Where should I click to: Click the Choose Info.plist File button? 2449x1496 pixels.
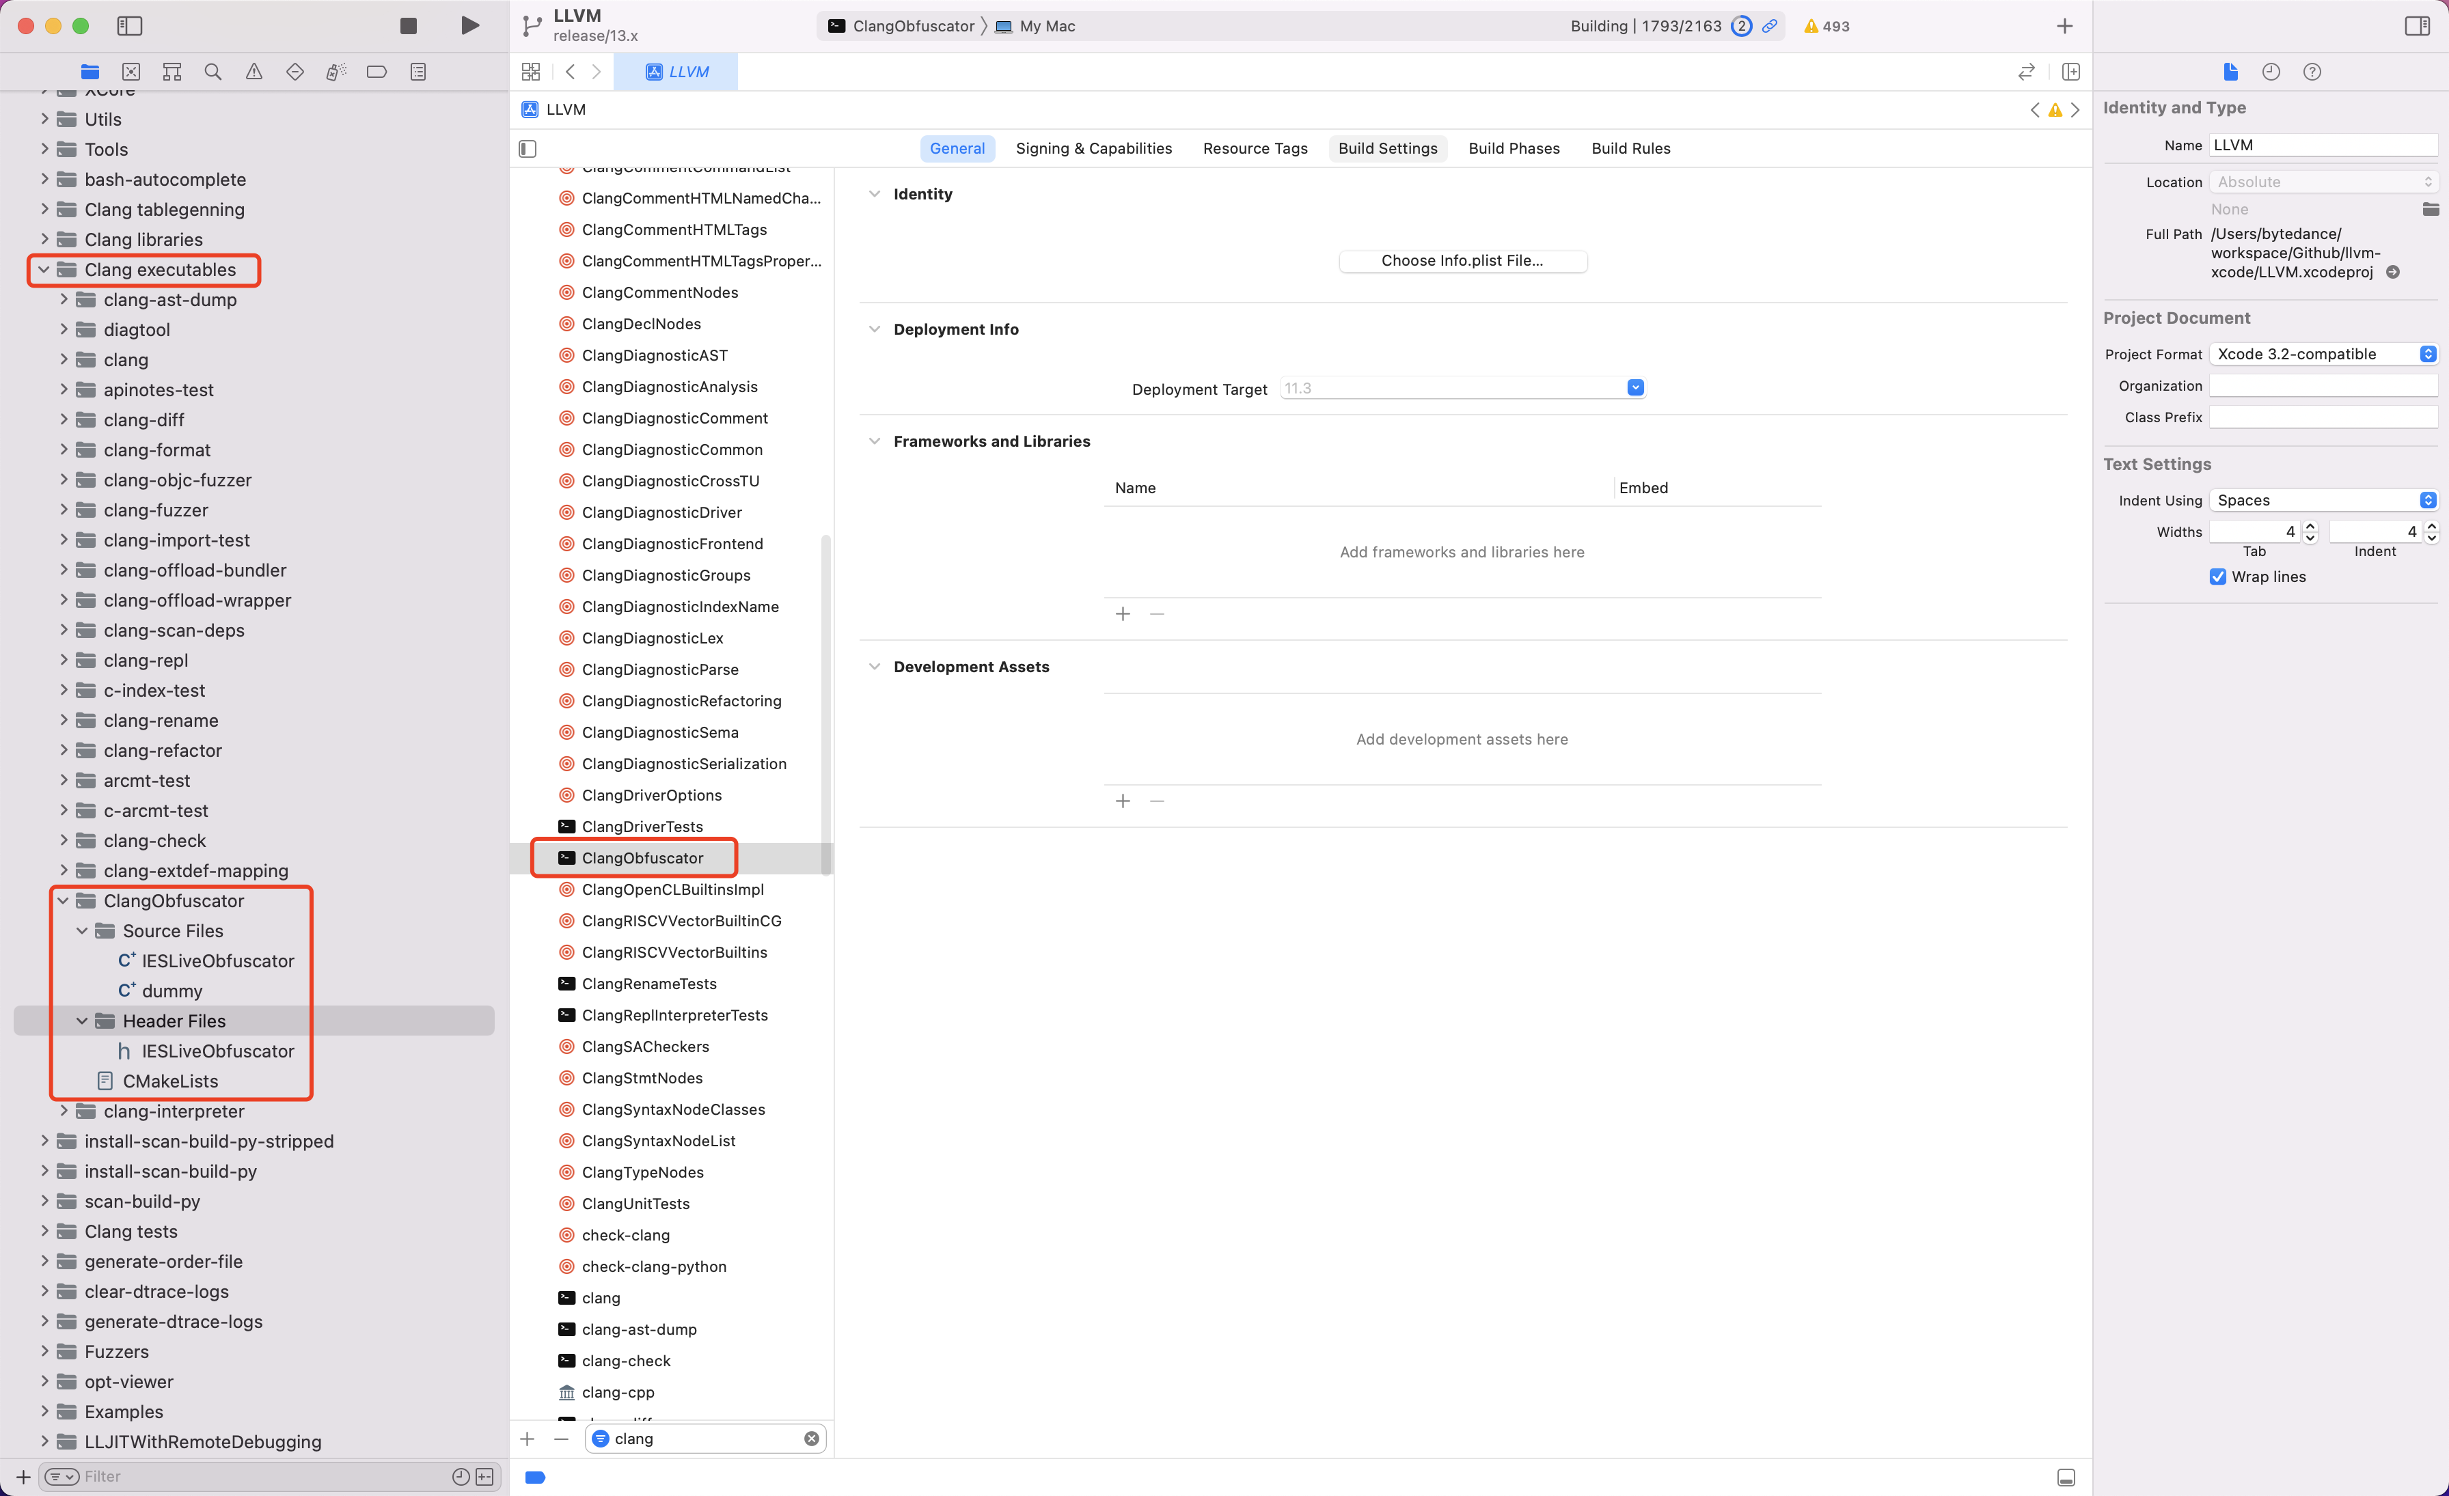1462,261
